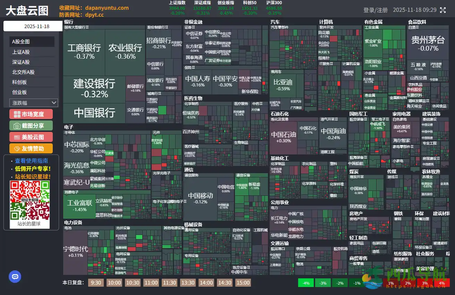Select the 上证A股 menu item
455x295 pixels.
point(21,52)
